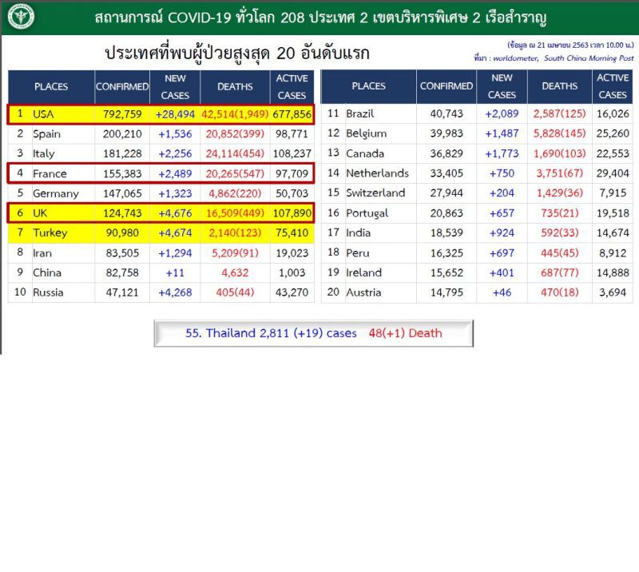Select China's new cases "+11"
Screen dimensions: 639x572
point(175,272)
